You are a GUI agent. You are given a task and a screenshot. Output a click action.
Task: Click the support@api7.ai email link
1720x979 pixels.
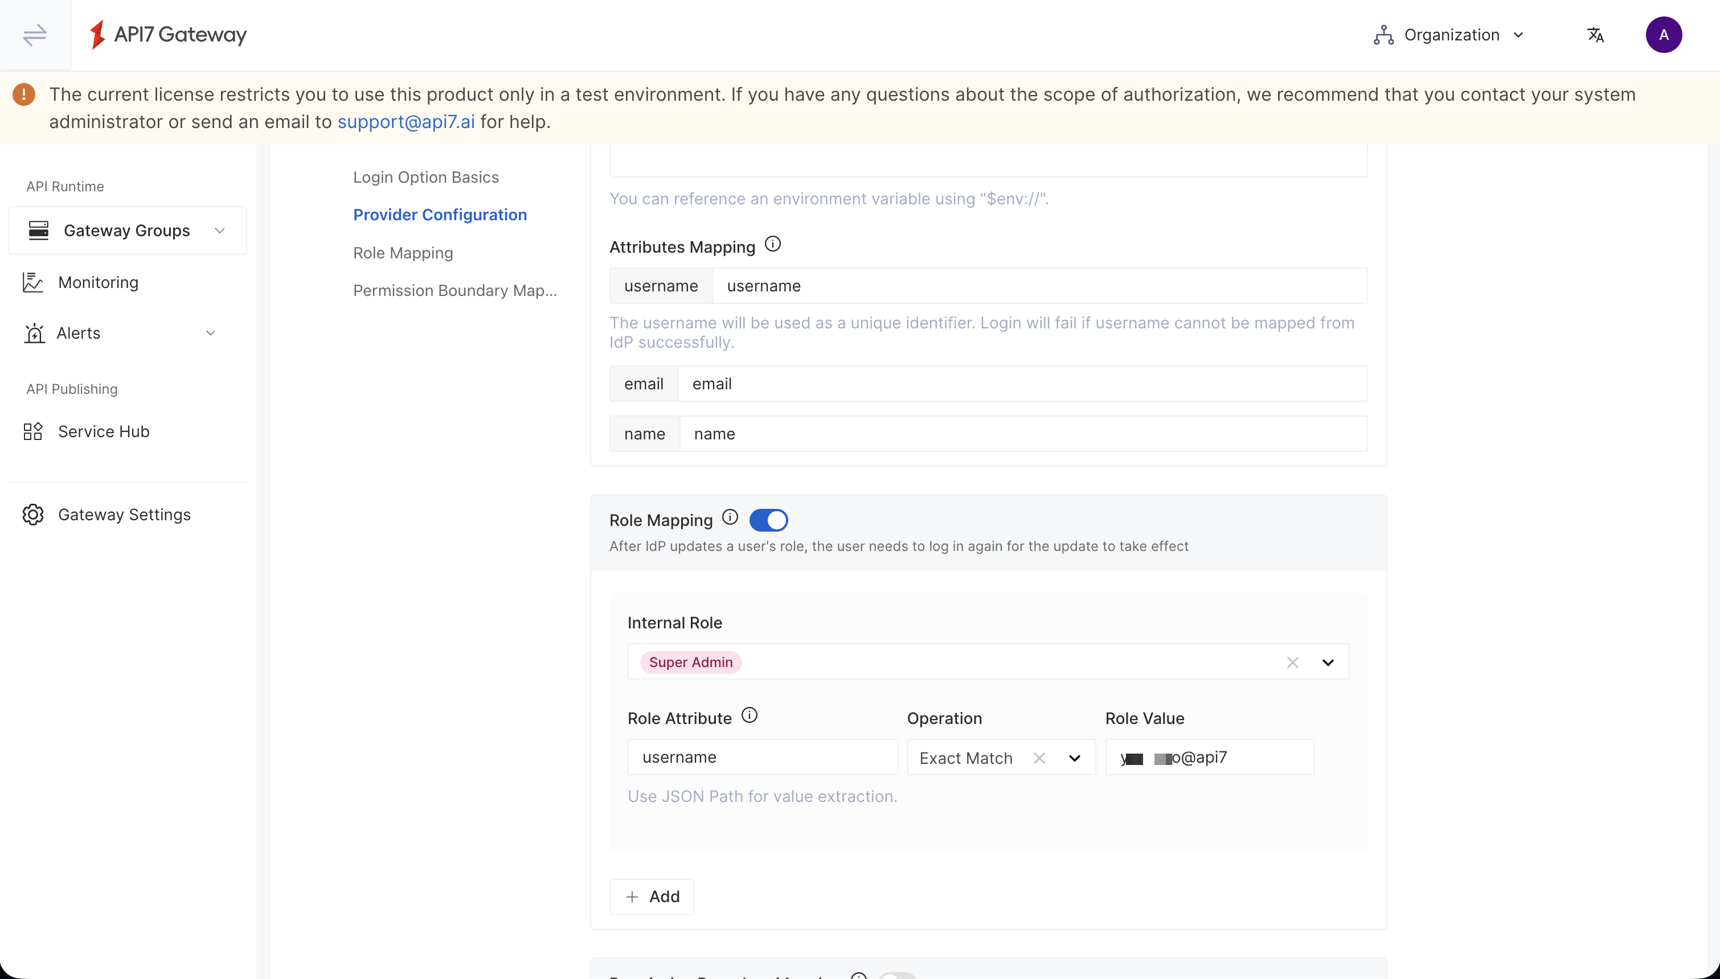pos(406,122)
